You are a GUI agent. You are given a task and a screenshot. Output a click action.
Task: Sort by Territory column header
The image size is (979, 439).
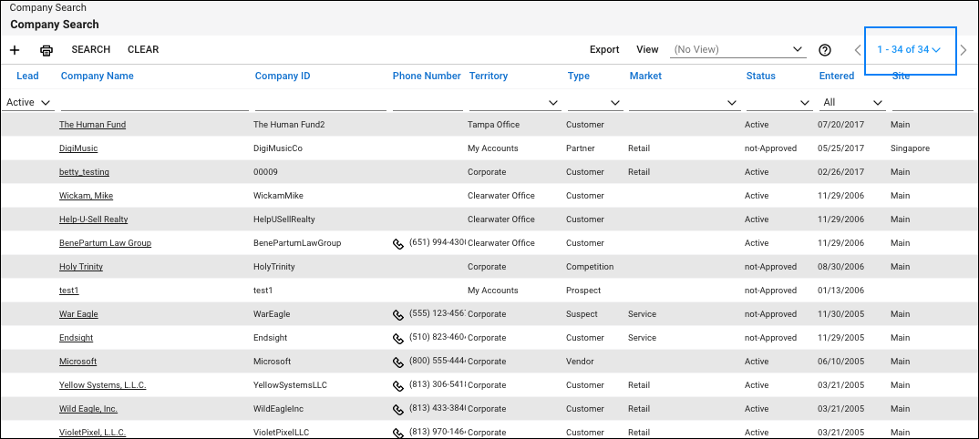point(489,77)
